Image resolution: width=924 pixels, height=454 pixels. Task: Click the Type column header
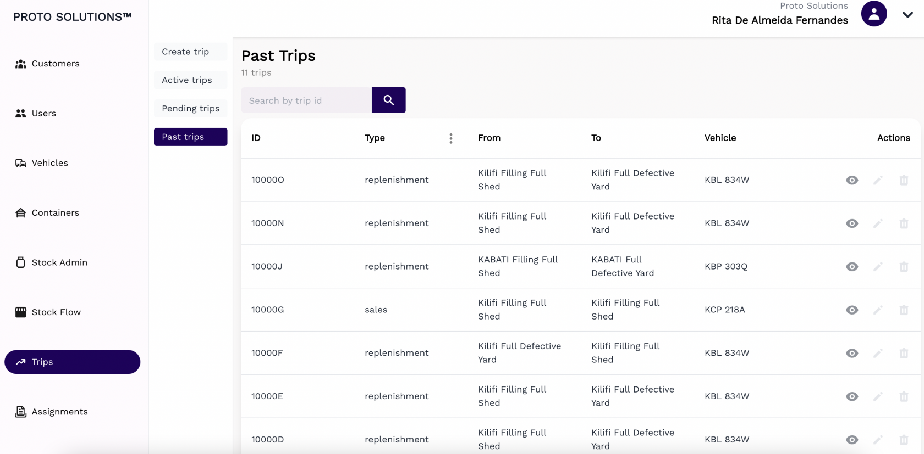point(375,138)
